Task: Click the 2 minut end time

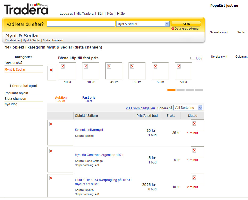Action: (192, 187)
